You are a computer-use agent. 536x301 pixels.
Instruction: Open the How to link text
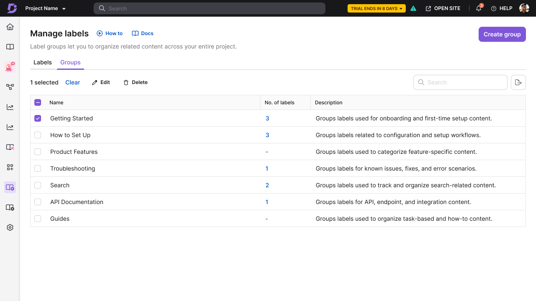(x=114, y=33)
